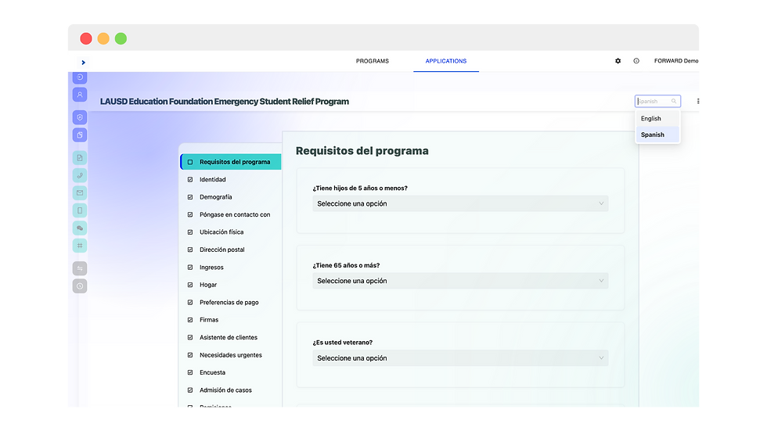Screen dimensions: 767x431
Task: Open settings gear in top bar
Action: pos(618,61)
